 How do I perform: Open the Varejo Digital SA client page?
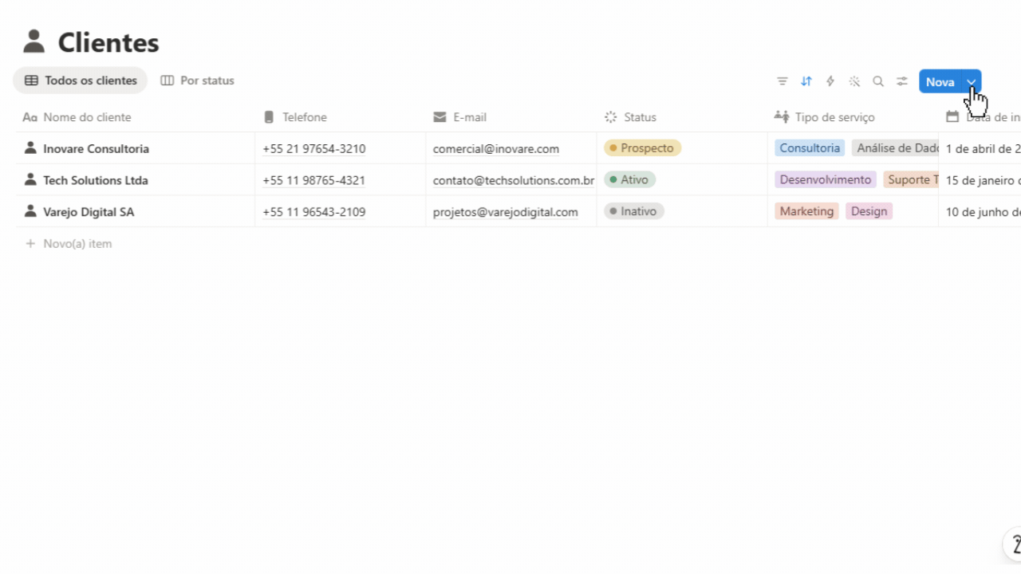(89, 212)
